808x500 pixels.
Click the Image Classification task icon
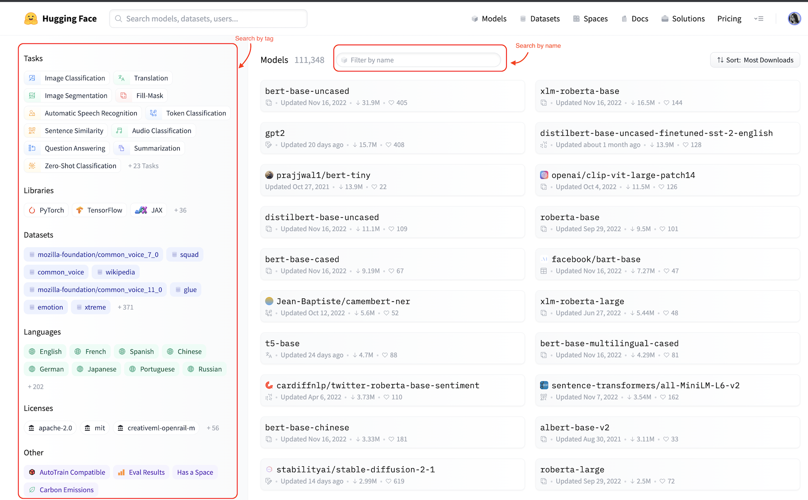pyautogui.click(x=32, y=78)
